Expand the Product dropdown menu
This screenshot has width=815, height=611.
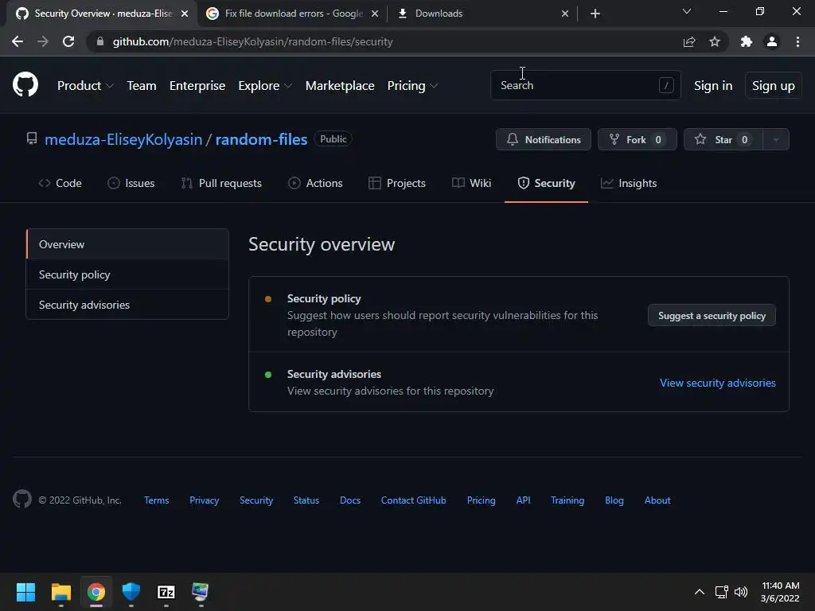[85, 86]
